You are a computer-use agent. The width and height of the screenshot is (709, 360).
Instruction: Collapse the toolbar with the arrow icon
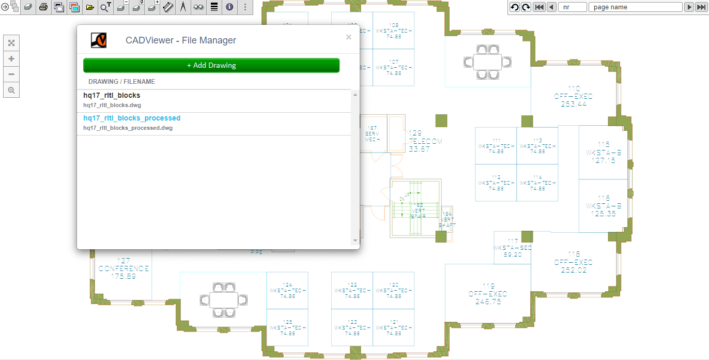coord(5,7)
